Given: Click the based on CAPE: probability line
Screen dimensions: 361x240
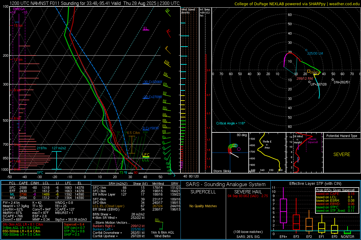Looking at the screenshot, I should [335, 194].
